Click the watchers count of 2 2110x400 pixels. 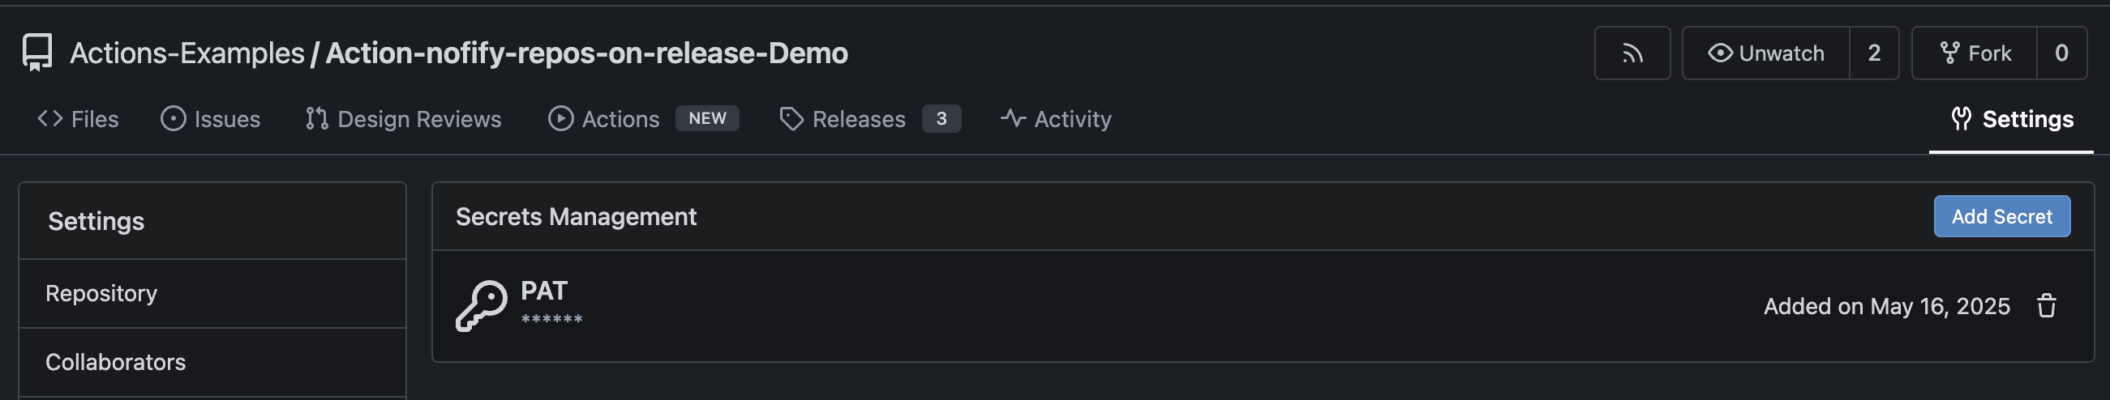coord(1874,53)
